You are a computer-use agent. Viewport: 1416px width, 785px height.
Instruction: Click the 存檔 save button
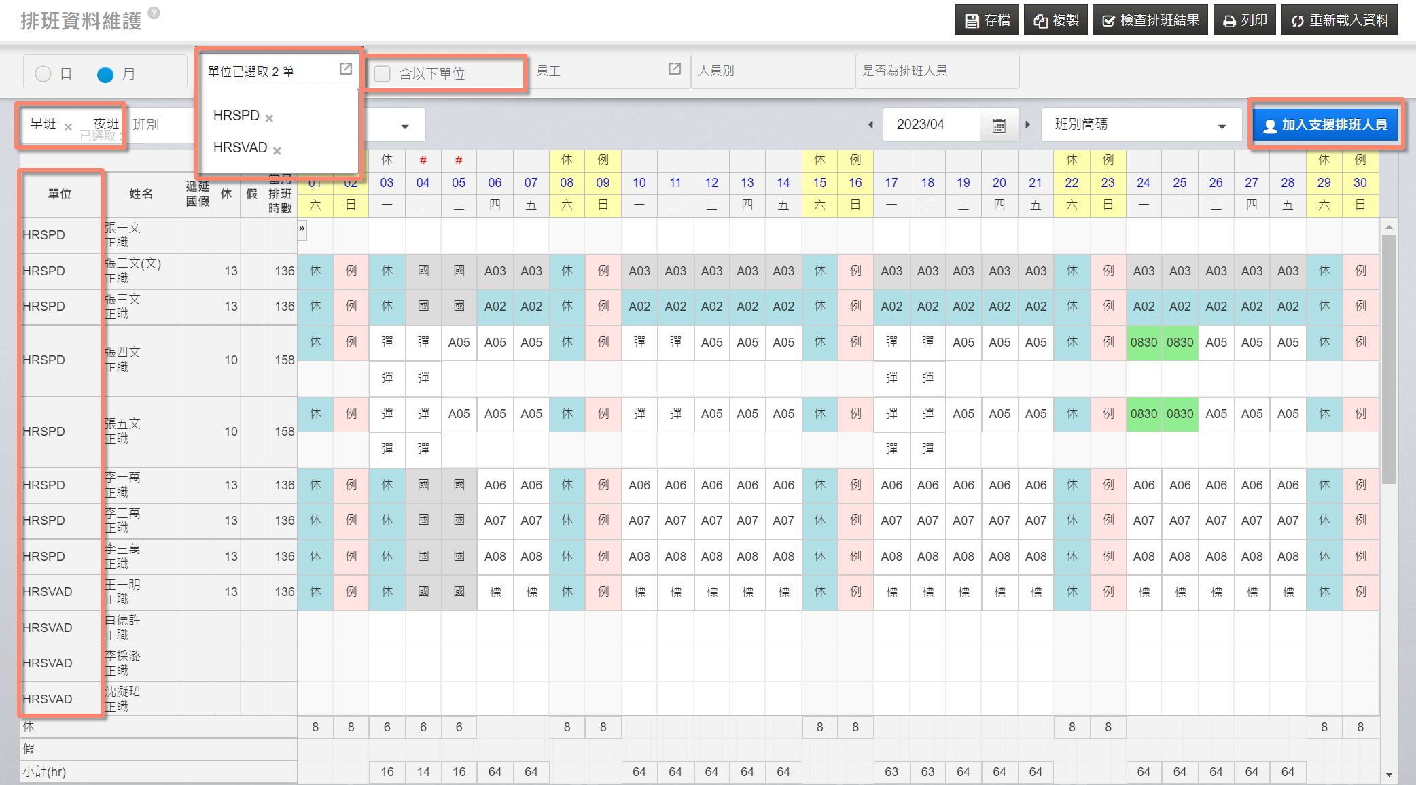tap(987, 20)
